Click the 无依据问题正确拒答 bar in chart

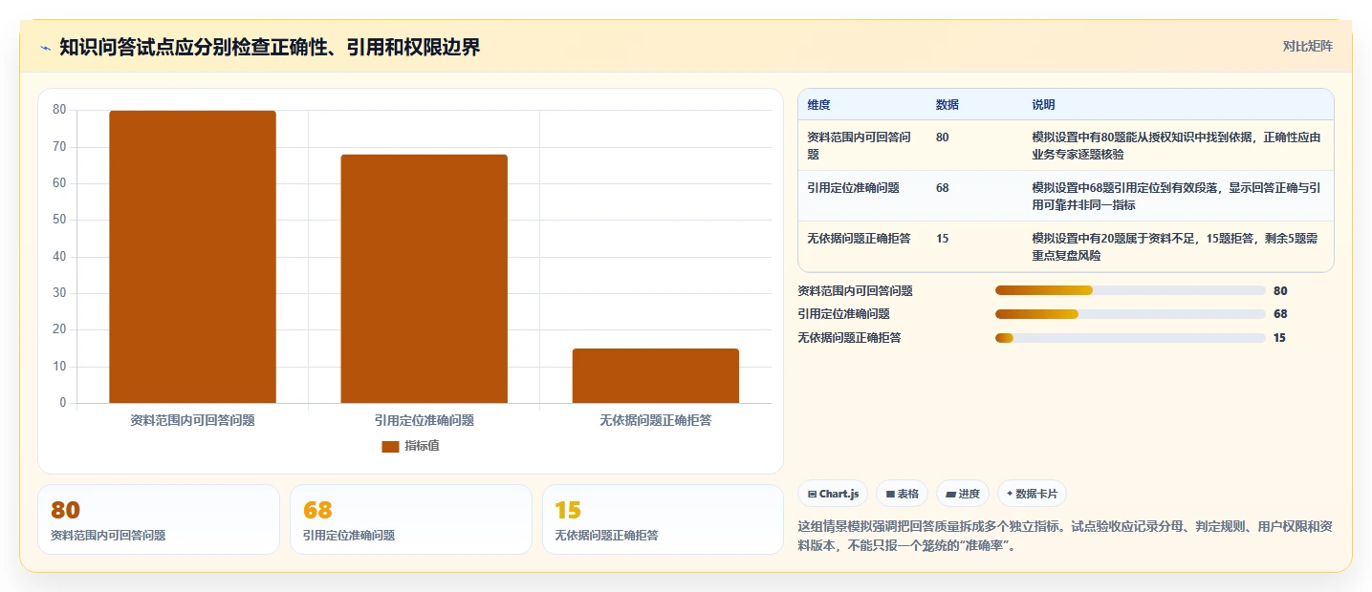(655, 376)
